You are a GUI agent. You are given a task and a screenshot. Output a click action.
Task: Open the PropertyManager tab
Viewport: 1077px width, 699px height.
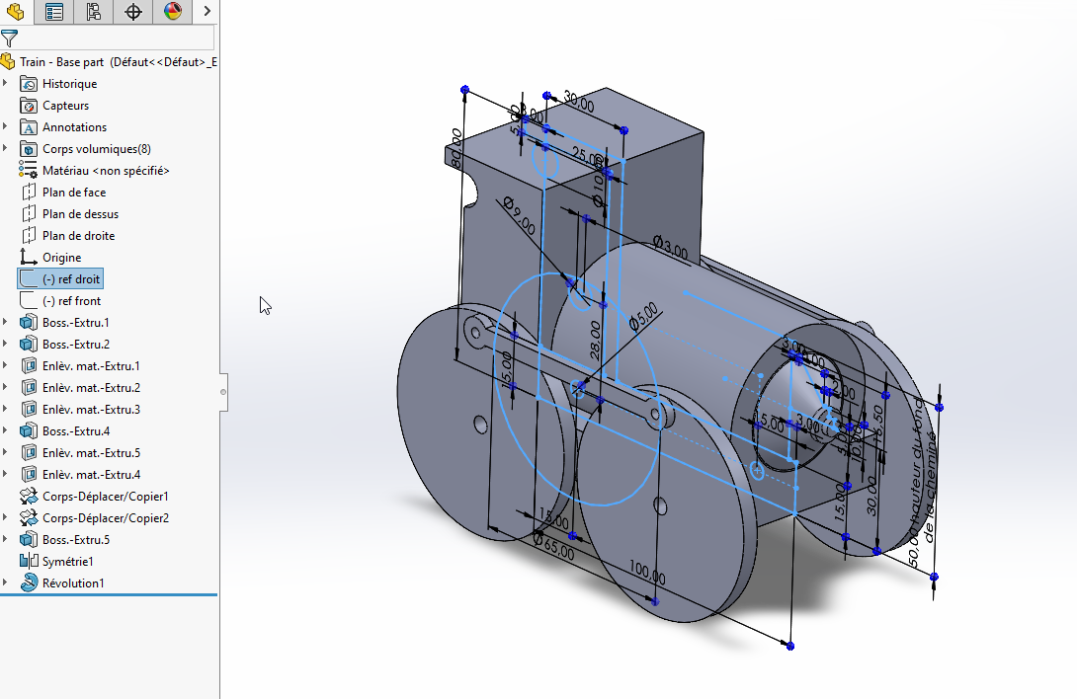[54, 12]
